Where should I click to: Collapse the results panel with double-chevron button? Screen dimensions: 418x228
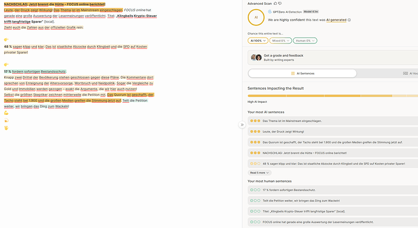pos(242,125)
